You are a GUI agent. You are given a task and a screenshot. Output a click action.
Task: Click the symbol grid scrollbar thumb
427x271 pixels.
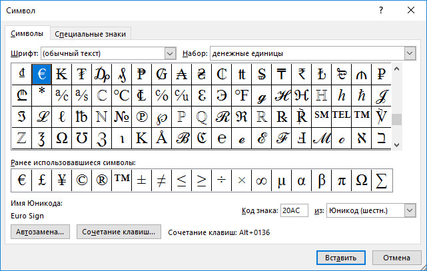[x=397, y=119]
